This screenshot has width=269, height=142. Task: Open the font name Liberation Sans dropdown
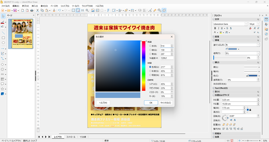[x=246, y=24]
